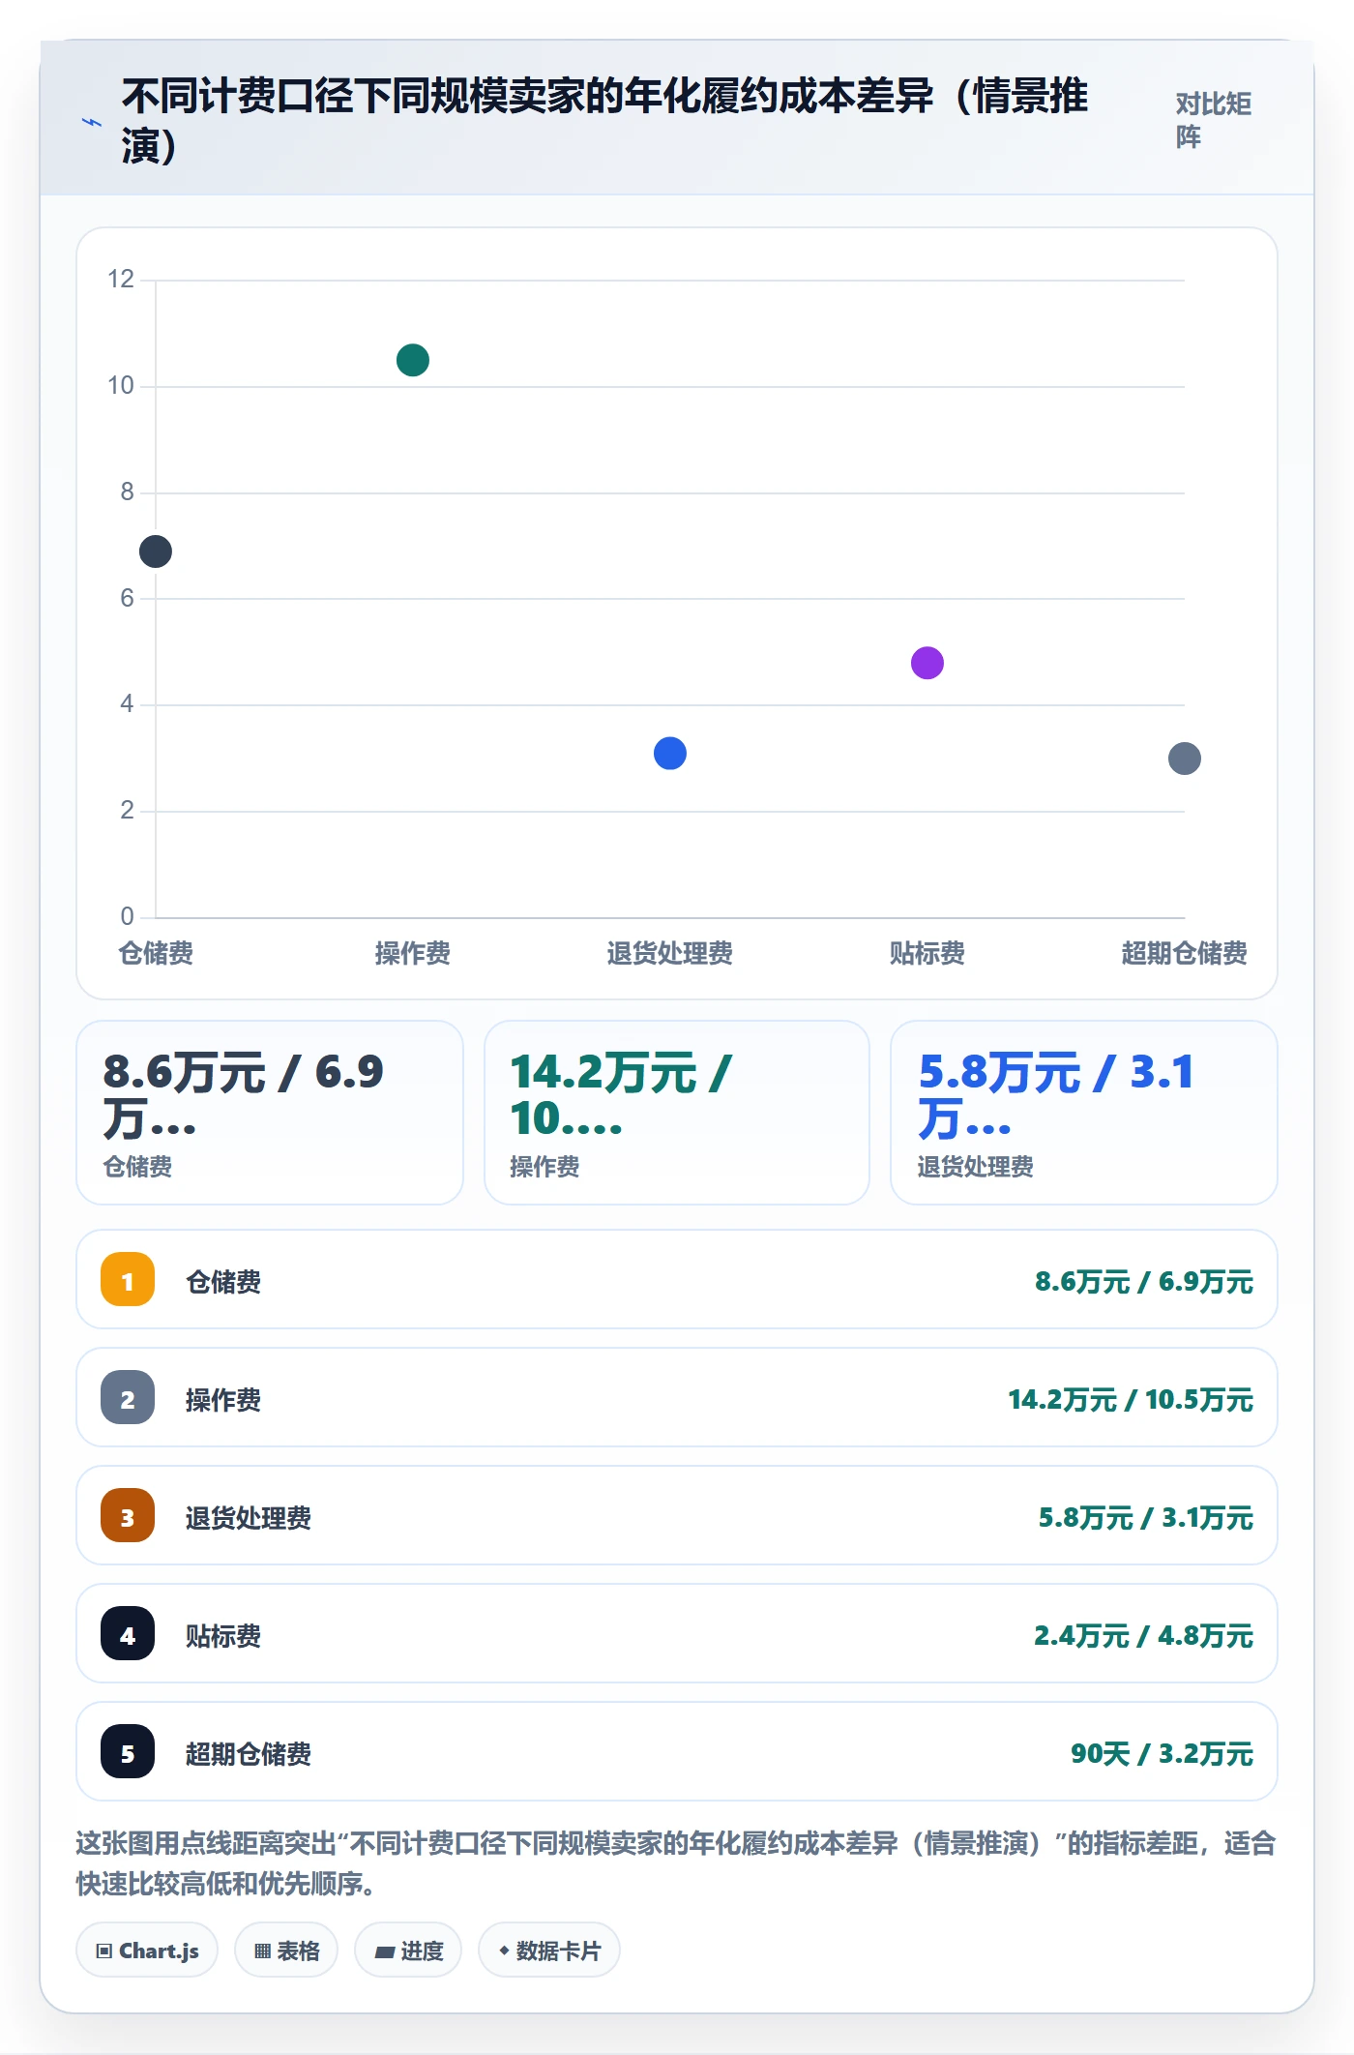
Task: Select the 表格 tag chip
Action: pyautogui.click(x=286, y=1951)
